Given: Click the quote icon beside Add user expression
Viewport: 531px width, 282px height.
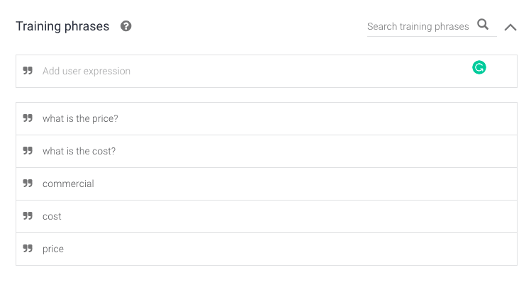Looking at the screenshot, I should pyautogui.click(x=28, y=70).
